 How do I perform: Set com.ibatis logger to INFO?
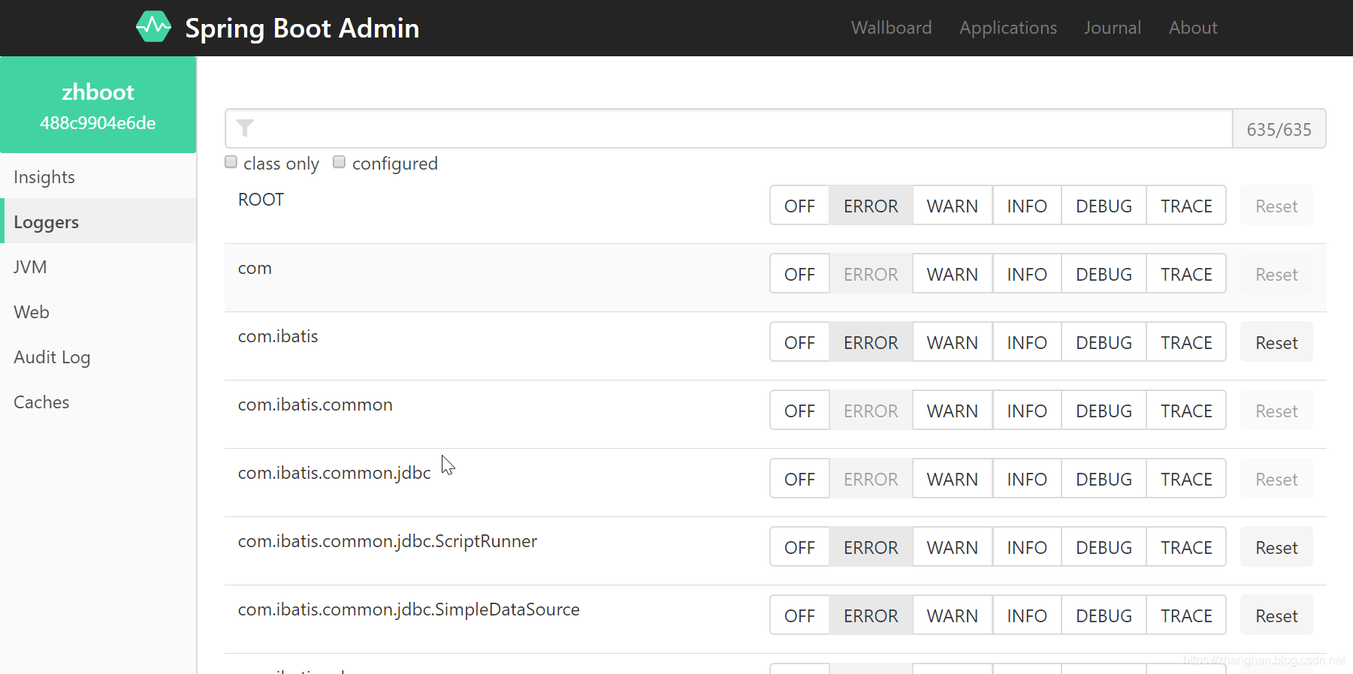1027,342
